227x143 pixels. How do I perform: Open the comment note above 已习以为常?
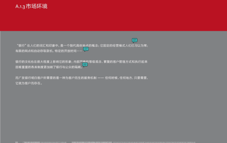[135, 40]
